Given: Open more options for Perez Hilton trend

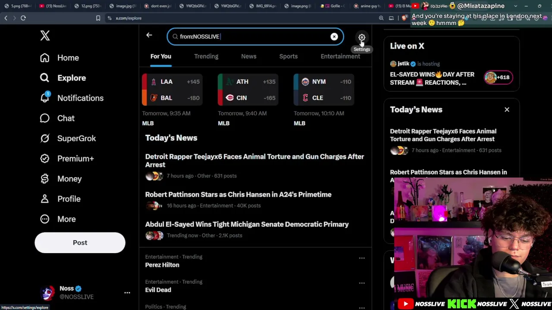Looking at the screenshot, I should pos(362,258).
